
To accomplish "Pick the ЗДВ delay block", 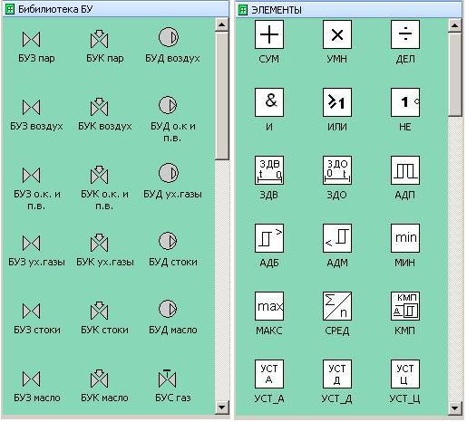I will click(269, 170).
